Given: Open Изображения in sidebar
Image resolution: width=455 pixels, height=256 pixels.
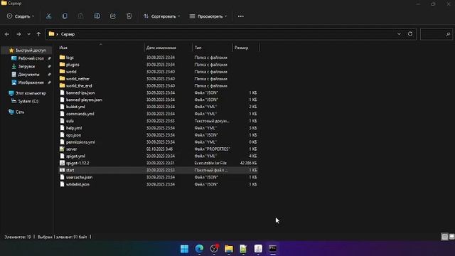Looking at the screenshot, I should (x=31, y=82).
